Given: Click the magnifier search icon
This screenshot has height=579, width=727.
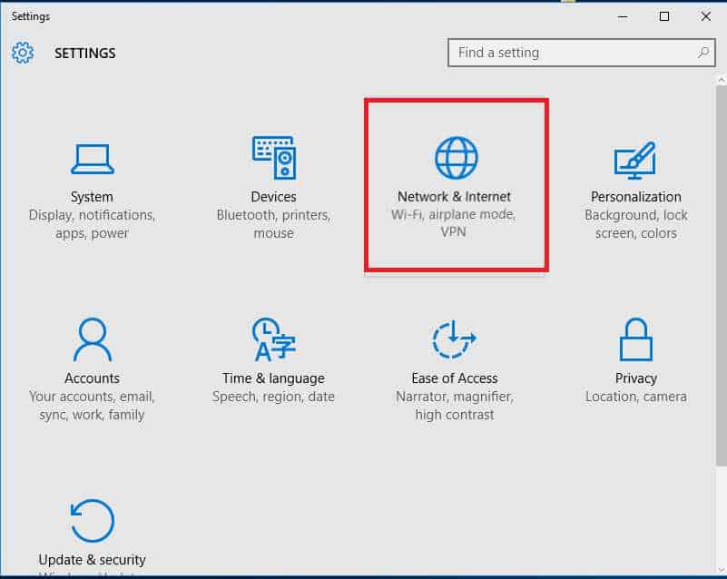Looking at the screenshot, I should (703, 53).
